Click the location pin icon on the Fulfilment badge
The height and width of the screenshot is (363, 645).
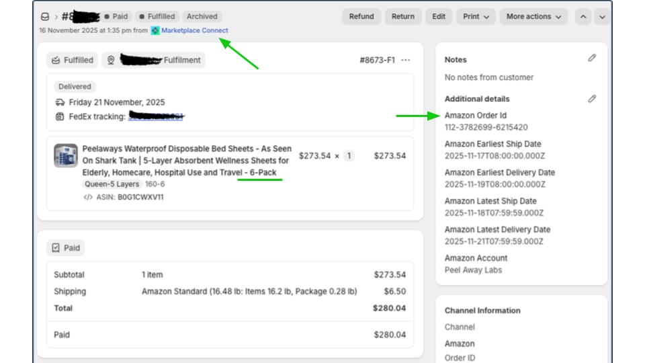[111, 60]
